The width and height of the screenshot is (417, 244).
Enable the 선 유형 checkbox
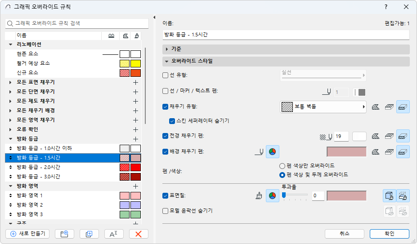tap(165, 75)
